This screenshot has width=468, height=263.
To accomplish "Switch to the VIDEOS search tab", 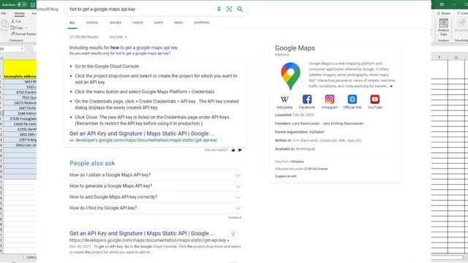I will [x=137, y=23].
